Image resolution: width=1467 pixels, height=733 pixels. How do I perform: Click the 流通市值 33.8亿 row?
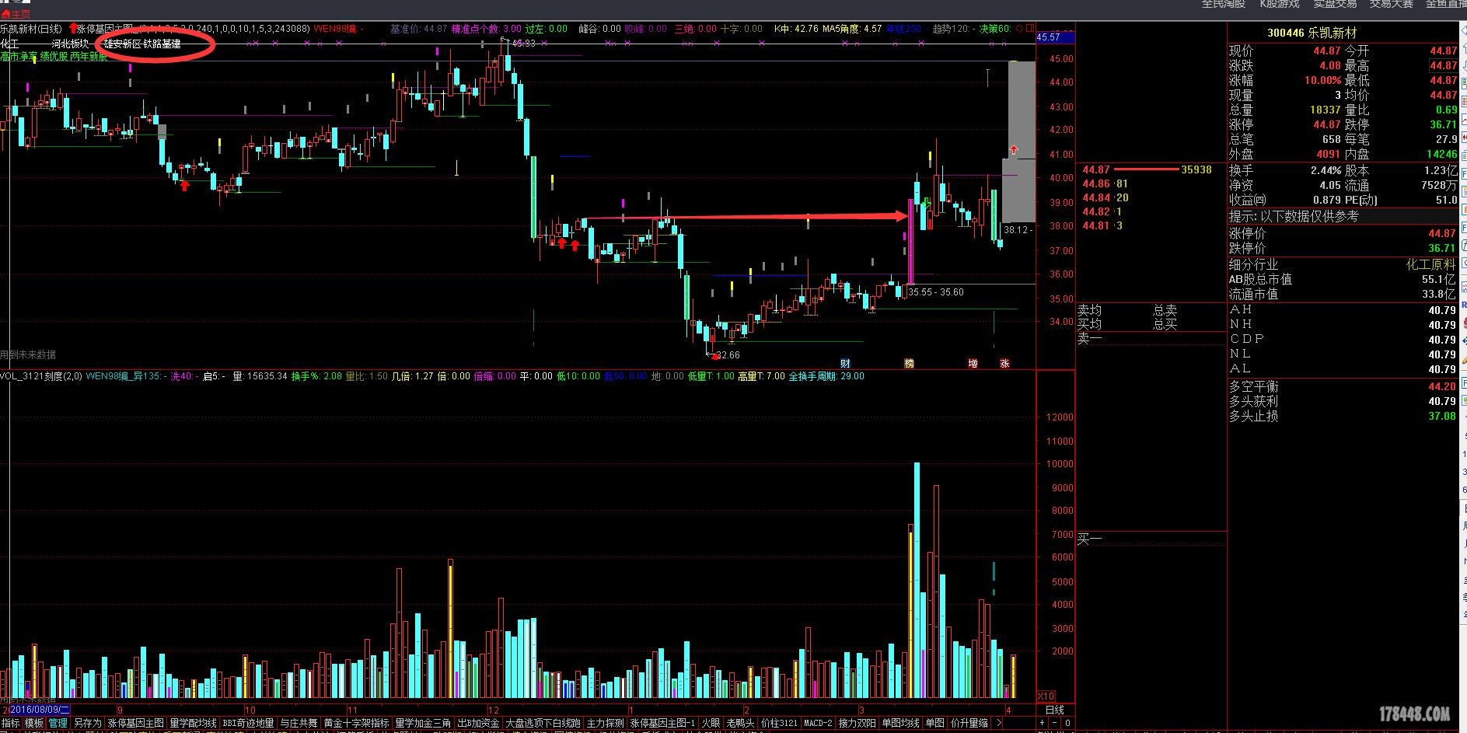coord(1343,294)
